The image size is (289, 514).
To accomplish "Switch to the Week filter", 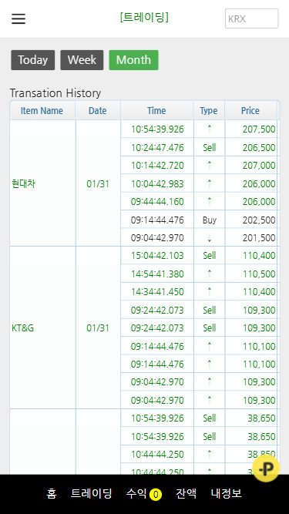I will [x=82, y=60].
